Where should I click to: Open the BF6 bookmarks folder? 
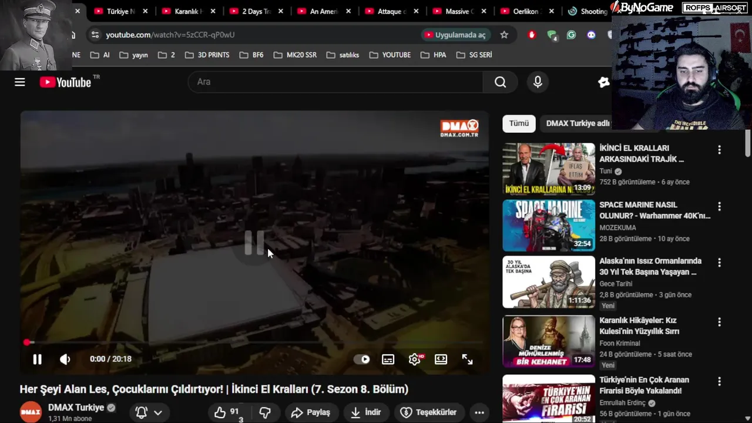(251, 55)
